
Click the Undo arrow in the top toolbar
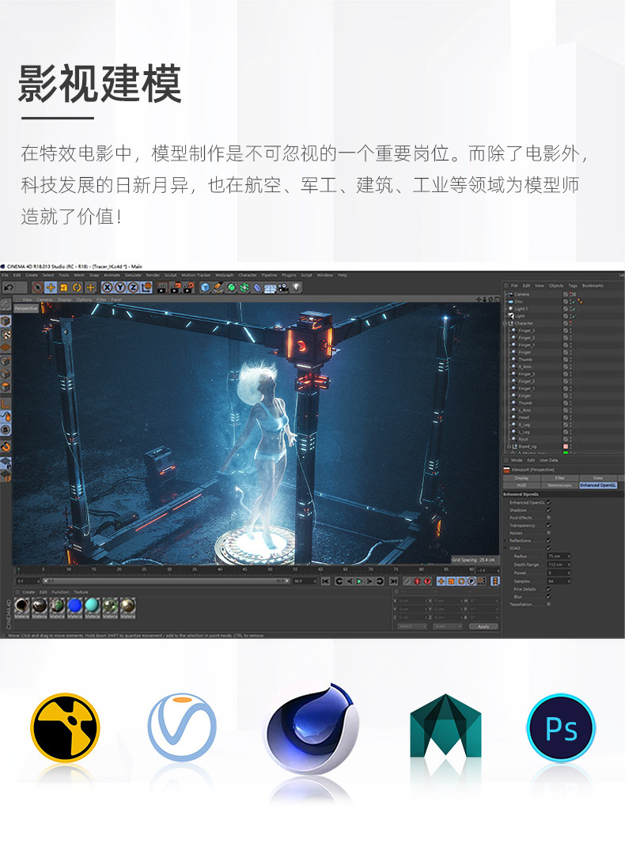(x=9, y=287)
